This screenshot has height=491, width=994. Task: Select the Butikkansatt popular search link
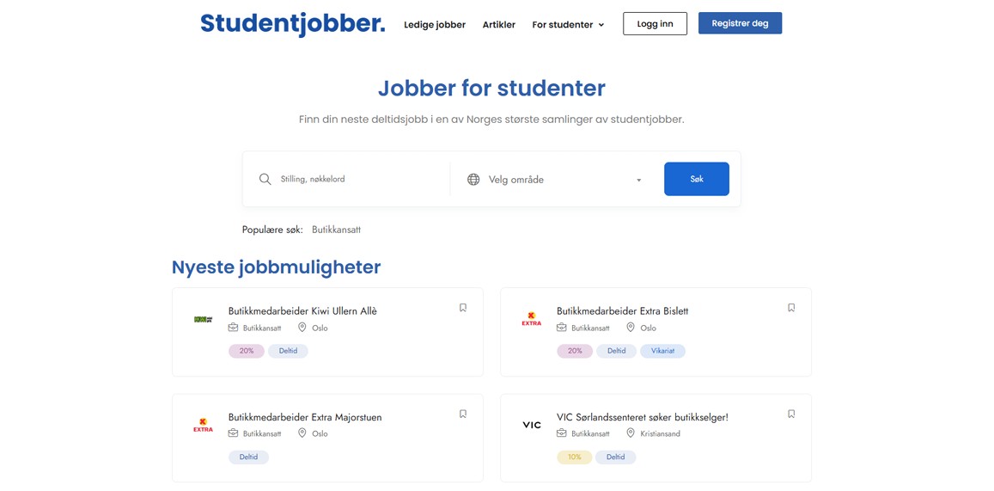click(x=336, y=230)
